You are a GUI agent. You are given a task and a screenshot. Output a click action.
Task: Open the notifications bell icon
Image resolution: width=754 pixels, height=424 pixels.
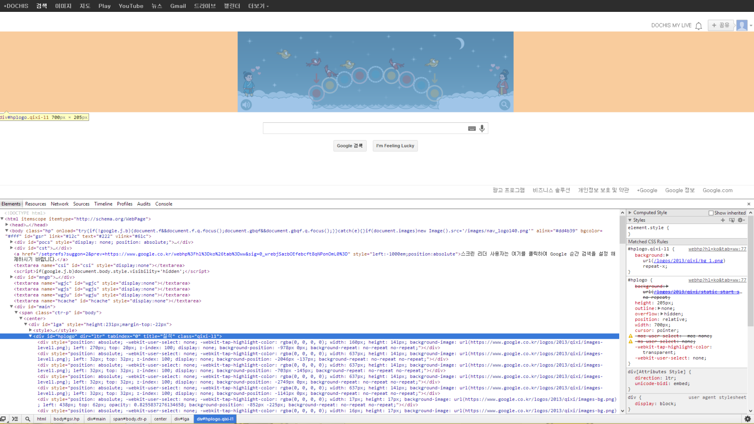pos(698,25)
